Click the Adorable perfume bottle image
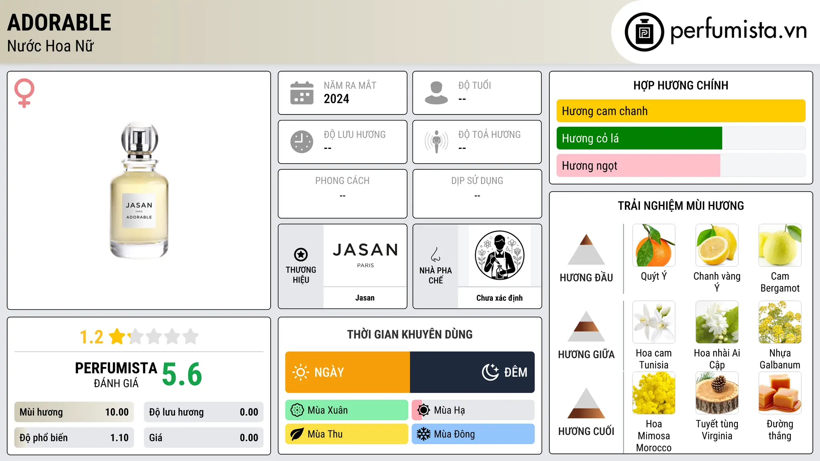Screen dimensions: 820x461 (x=139, y=190)
